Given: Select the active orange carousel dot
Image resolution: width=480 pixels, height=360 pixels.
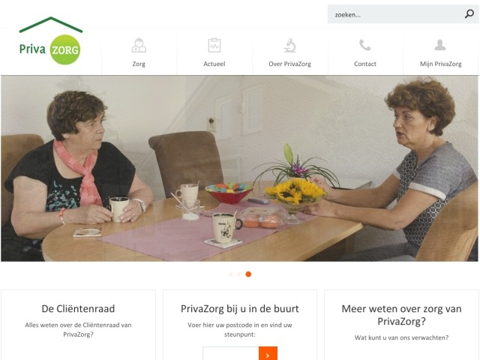Looking at the screenshot, I should tap(248, 274).
